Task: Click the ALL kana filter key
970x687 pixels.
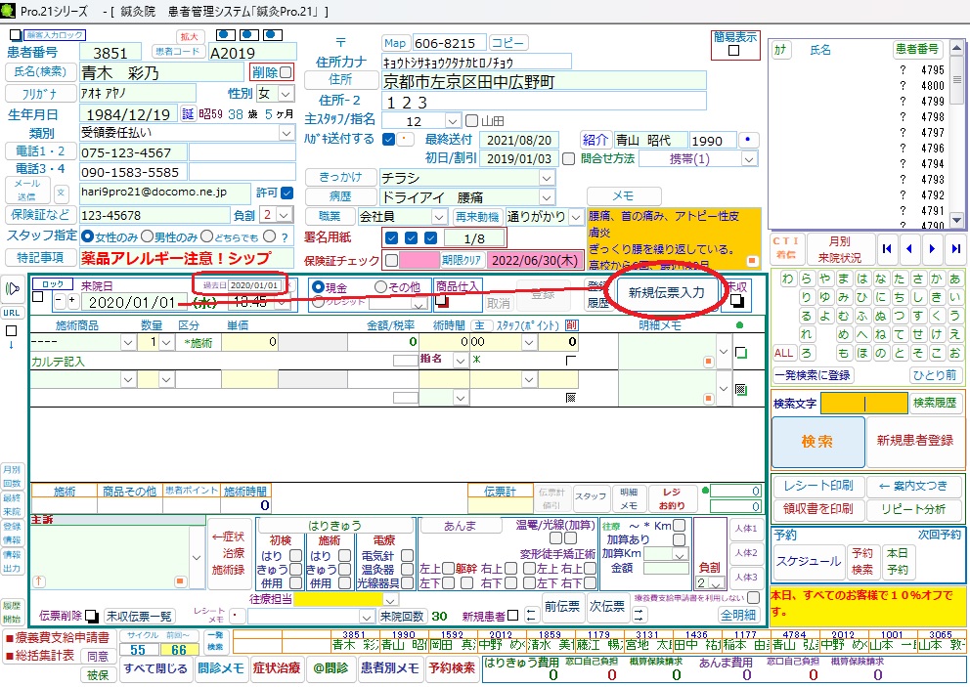Action: (784, 353)
